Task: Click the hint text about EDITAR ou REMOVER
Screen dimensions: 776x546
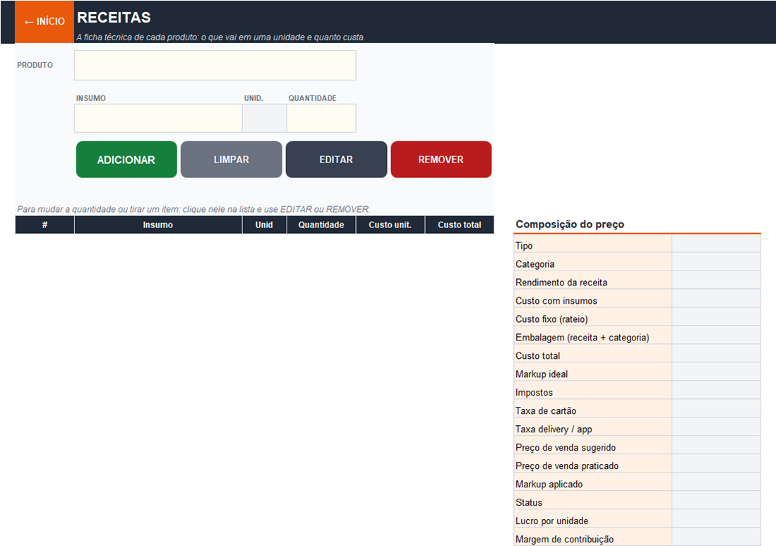Action: [193, 209]
